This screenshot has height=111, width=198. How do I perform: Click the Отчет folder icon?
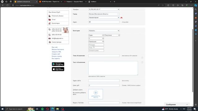coord(49,20)
